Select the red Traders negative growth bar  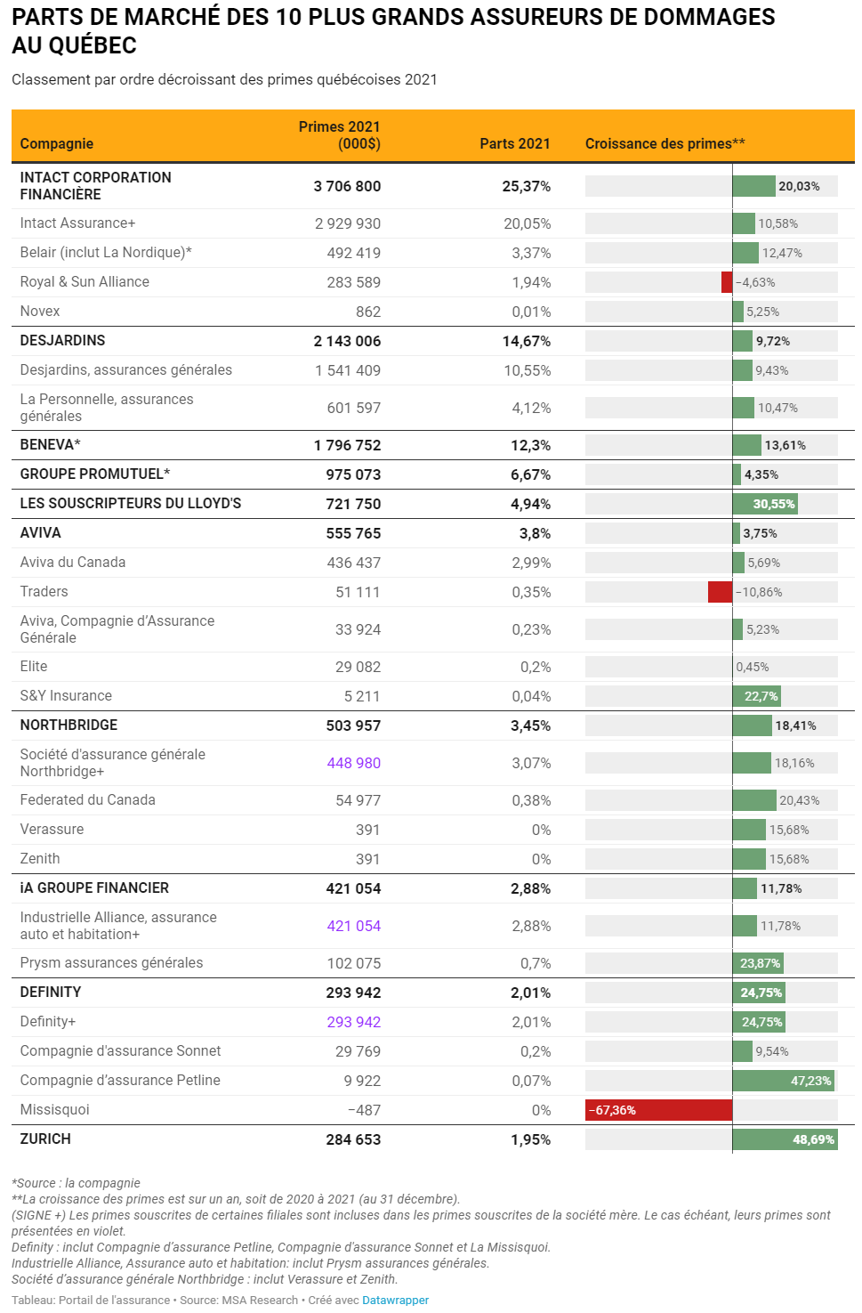(x=720, y=592)
